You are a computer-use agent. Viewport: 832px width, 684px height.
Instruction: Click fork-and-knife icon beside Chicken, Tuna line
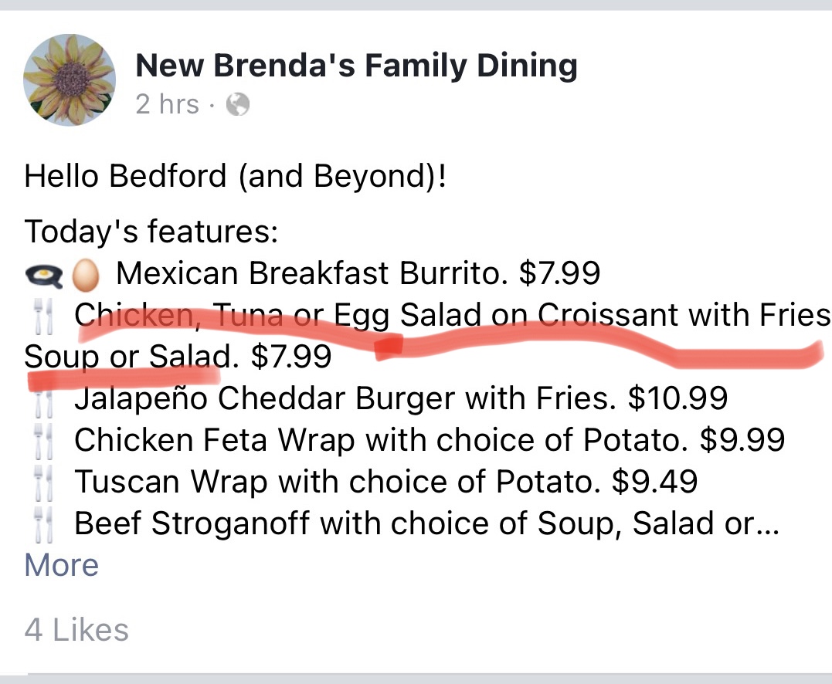[42, 315]
